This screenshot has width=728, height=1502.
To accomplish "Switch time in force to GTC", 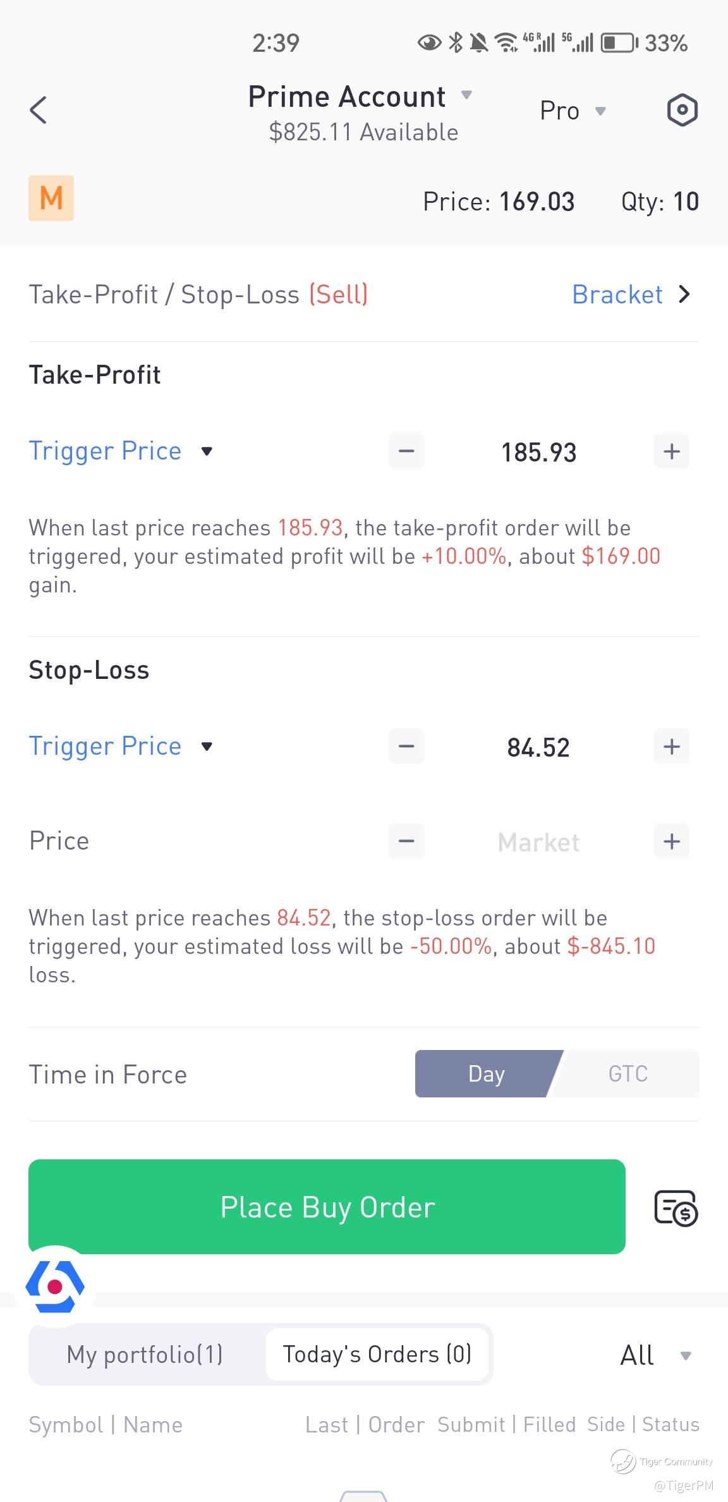I will [628, 1074].
